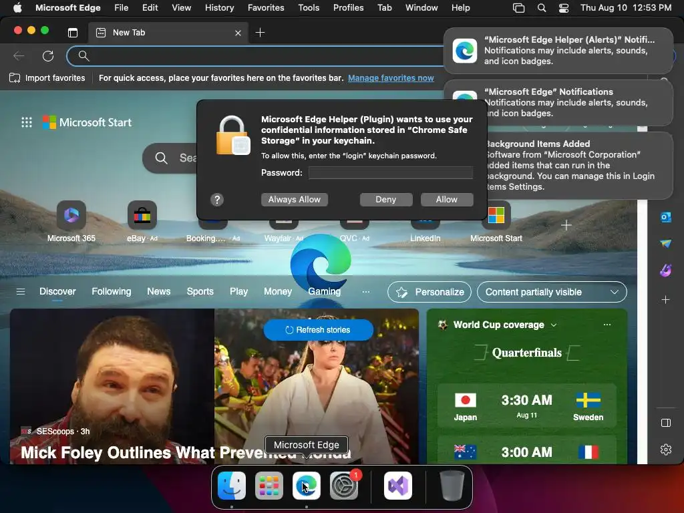Open Launchpad from the Dock
This screenshot has width=684, height=513.
tap(269, 486)
